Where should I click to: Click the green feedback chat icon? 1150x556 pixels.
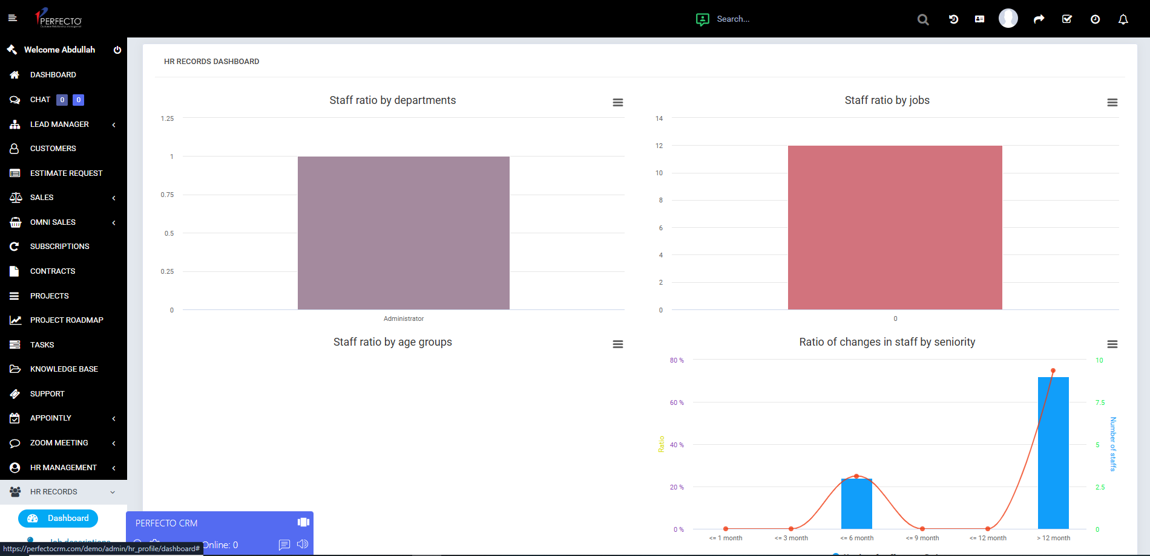702,19
